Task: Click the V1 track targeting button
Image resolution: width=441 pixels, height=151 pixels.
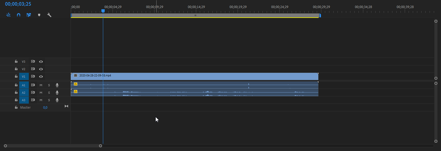Action: pyautogui.click(x=24, y=76)
